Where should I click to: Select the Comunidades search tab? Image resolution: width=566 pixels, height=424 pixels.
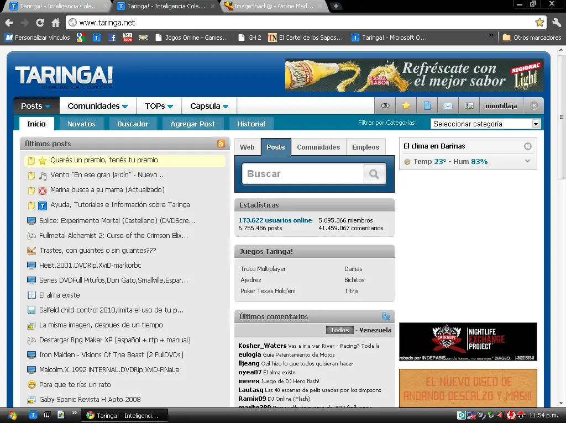coord(318,147)
